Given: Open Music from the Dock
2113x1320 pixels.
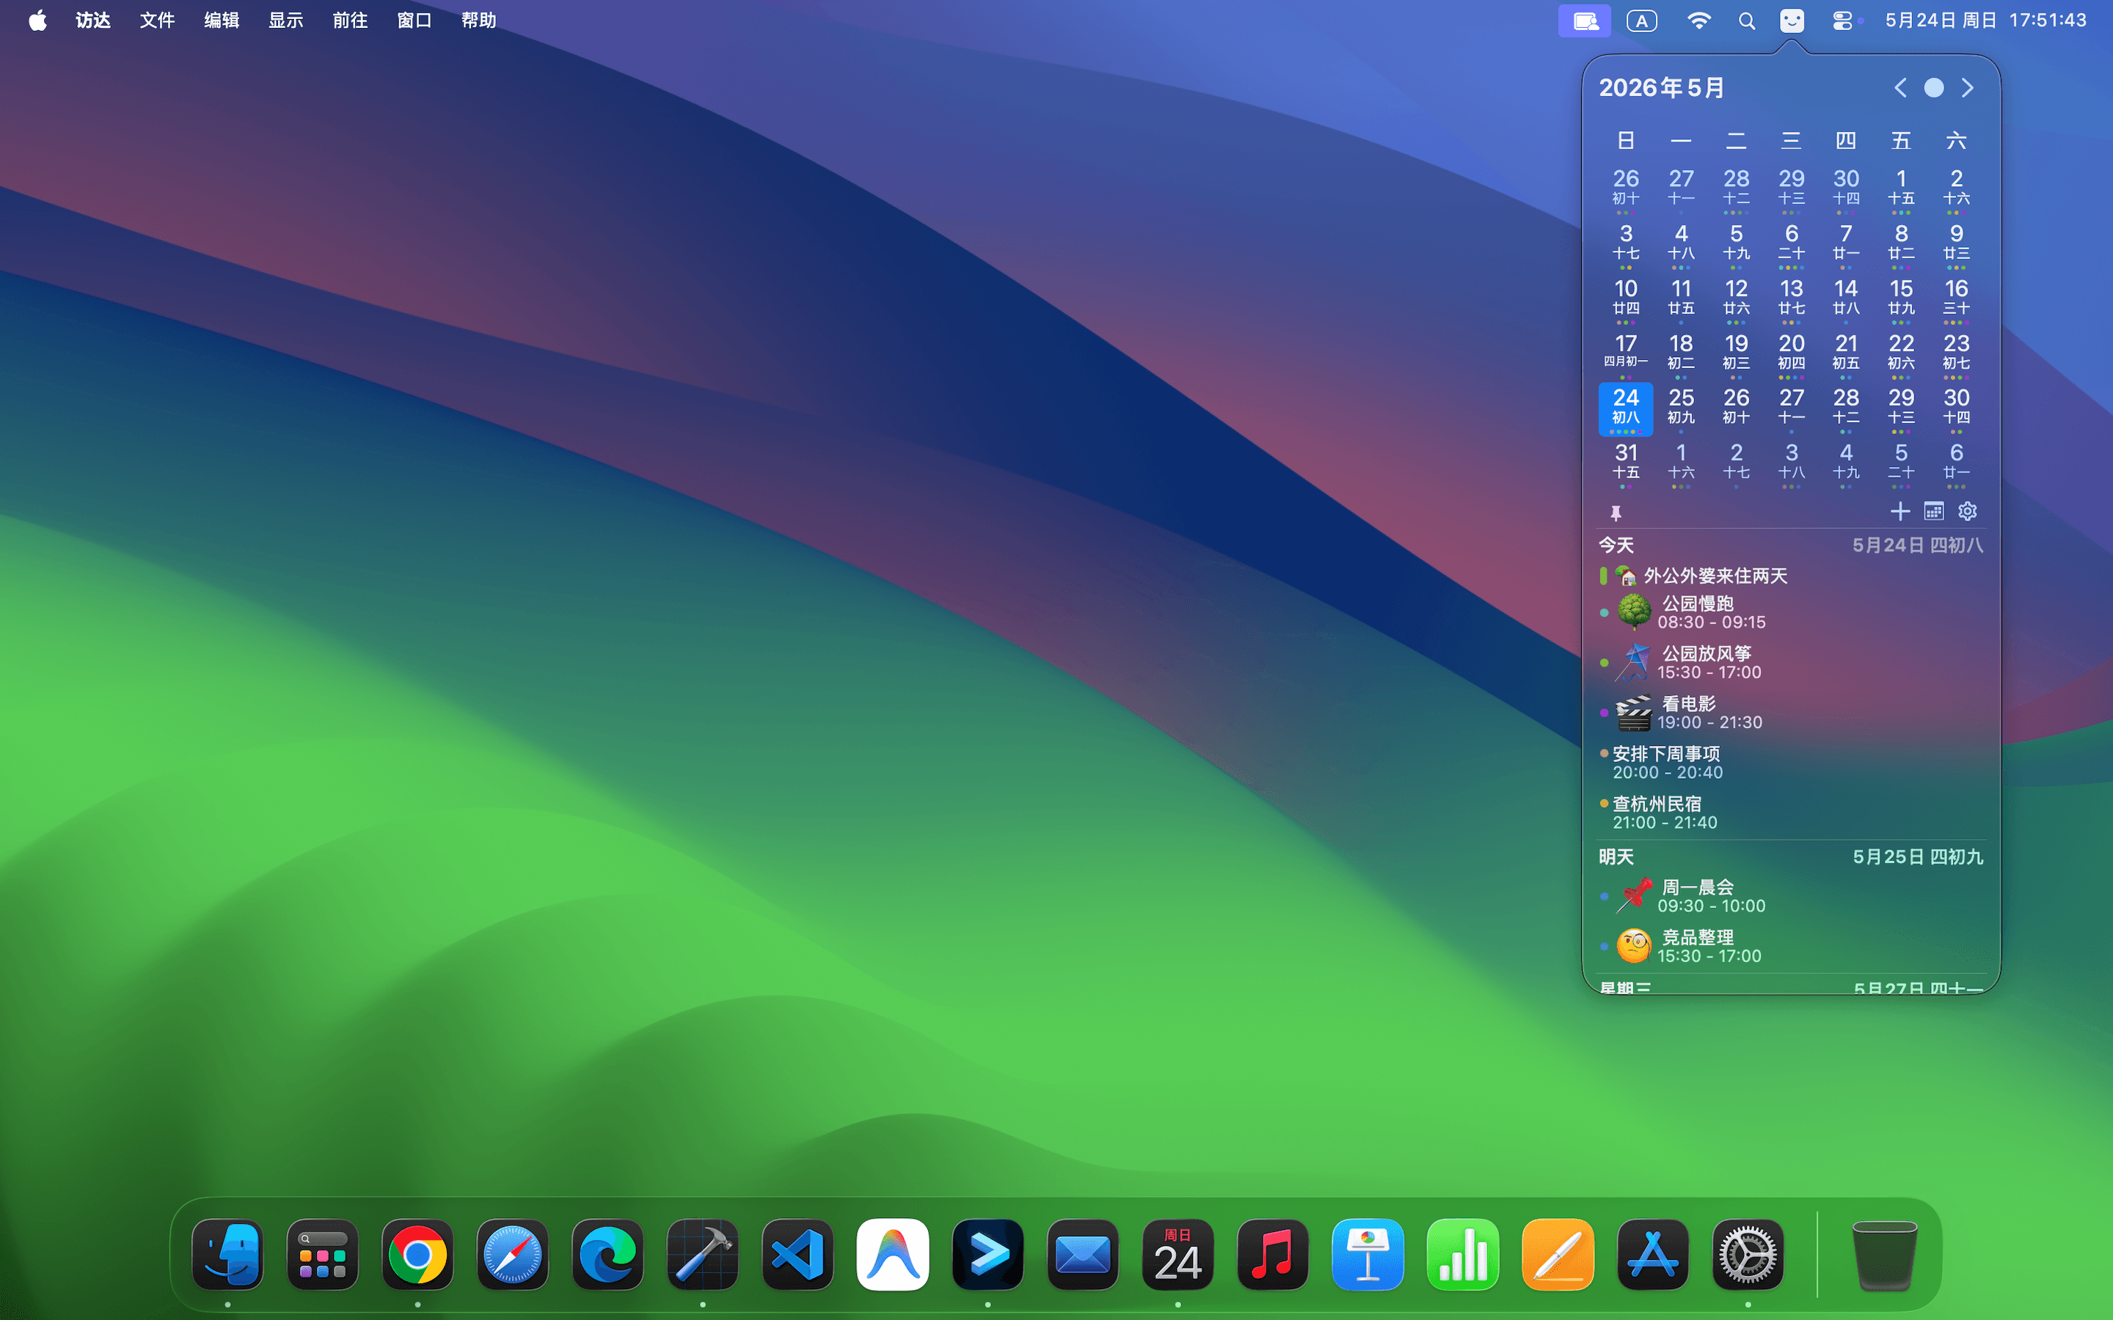Looking at the screenshot, I should coord(1272,1255).
